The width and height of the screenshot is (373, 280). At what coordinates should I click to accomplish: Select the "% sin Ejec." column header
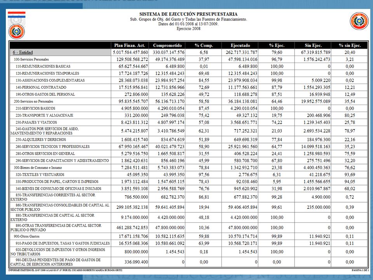(350, 45)
